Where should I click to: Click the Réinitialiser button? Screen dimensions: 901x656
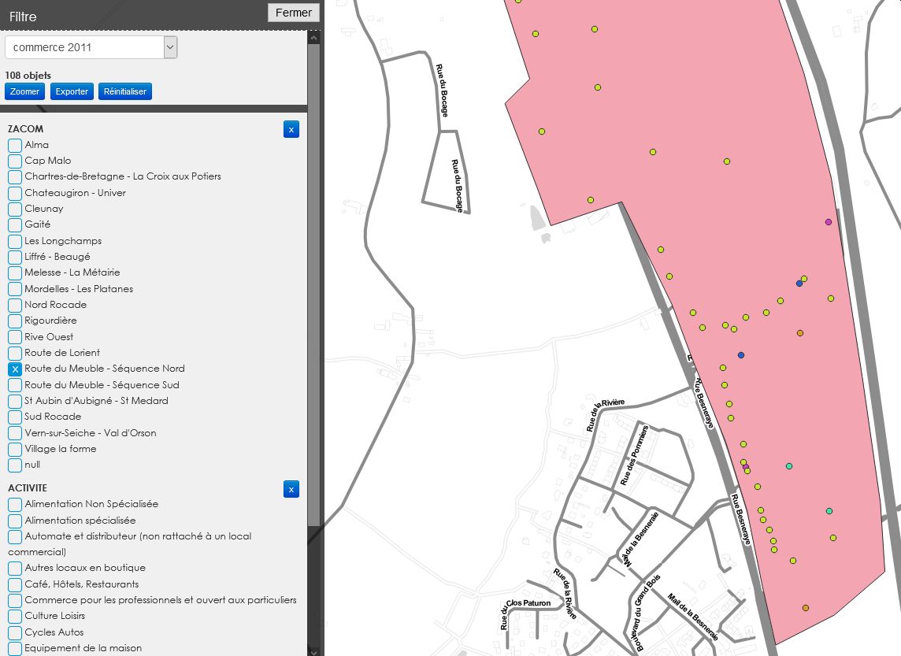click(125, 91)
